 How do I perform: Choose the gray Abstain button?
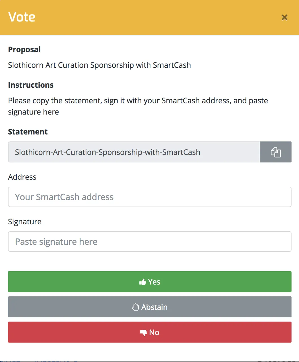(x=150, y=307)
